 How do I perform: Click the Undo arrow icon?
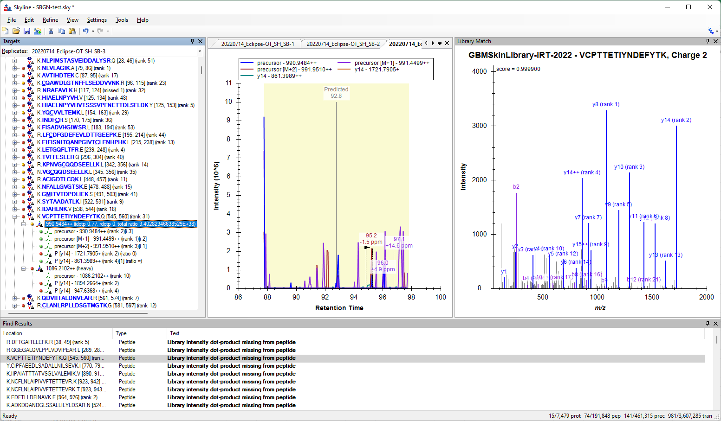click(x=85, y=31)
